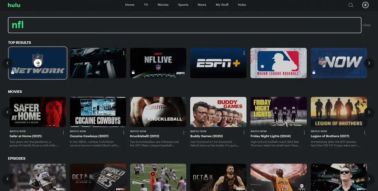The height and width of the screenshot is (191, 378).
Task: Open the Cocaine Cowboys poster
Action: [x=98, y=112]
